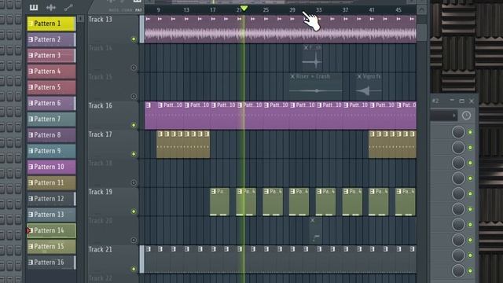503x283 pixels.
Task: Pick Pattern 12 in the picker
Action: [51, 199]
